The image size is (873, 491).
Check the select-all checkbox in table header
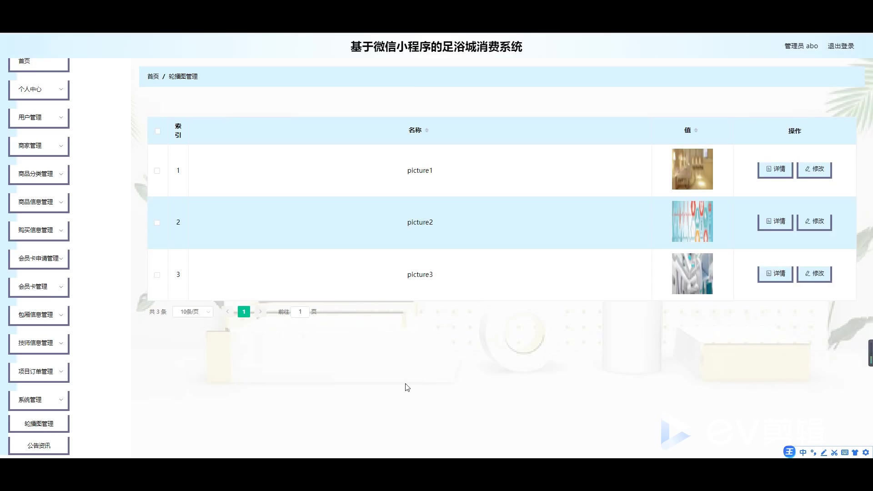click(x=157, y=131)
